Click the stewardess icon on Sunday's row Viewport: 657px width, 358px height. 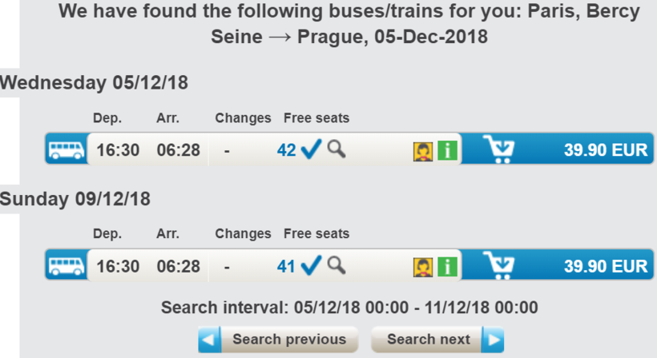coord(423,266)
